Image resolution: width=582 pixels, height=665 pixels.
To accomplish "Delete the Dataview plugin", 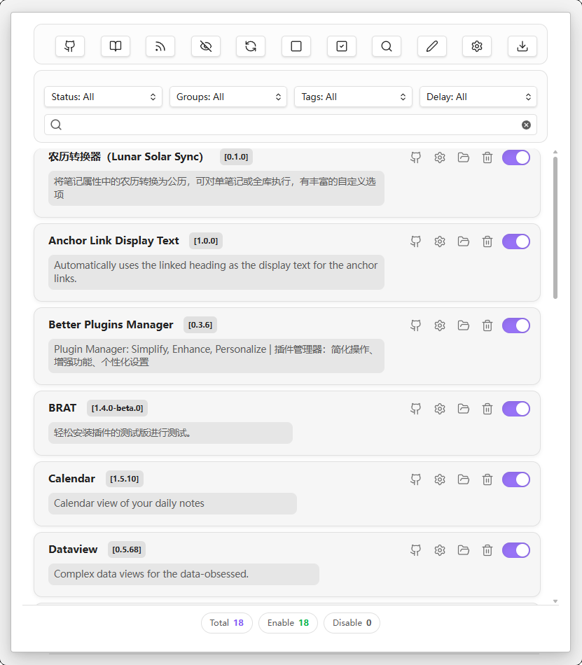I will [x=487, y=550].
